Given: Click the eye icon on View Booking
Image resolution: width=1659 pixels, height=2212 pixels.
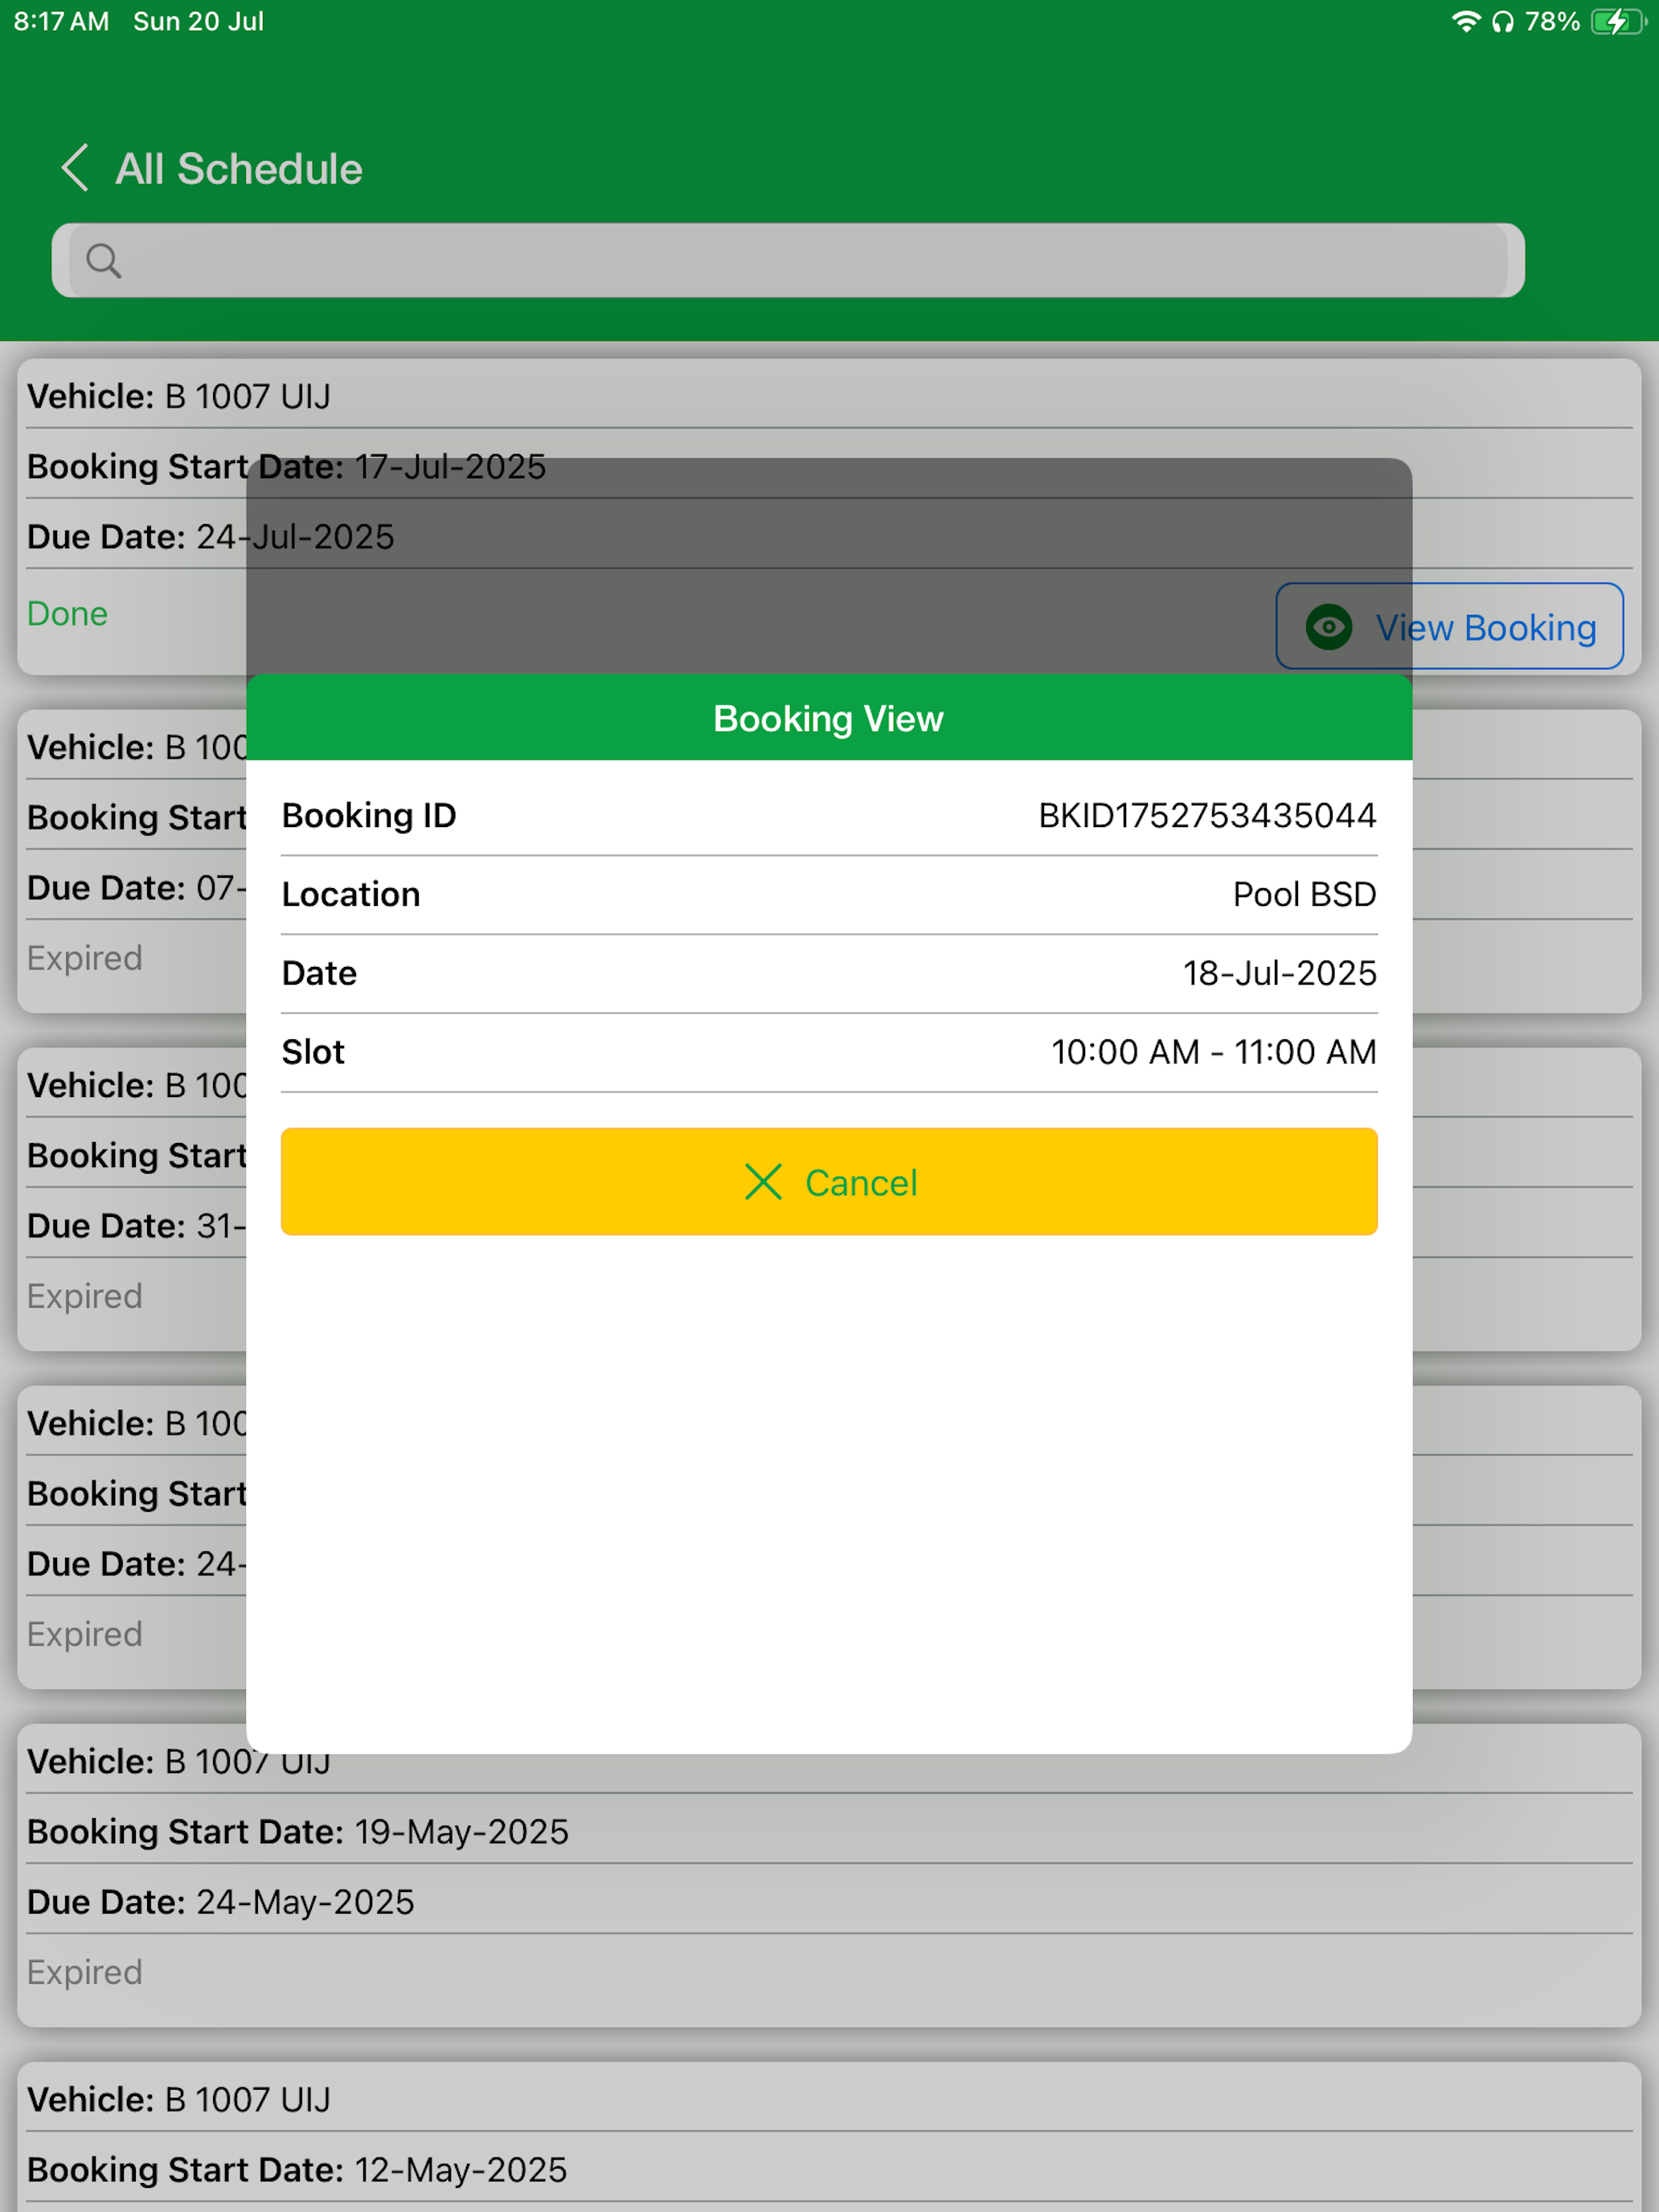Looking at the screenshot, I should click(1329, 627).
